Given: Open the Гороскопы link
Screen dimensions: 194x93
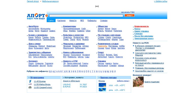Looking at the screenshot, I should click(102, 46).
